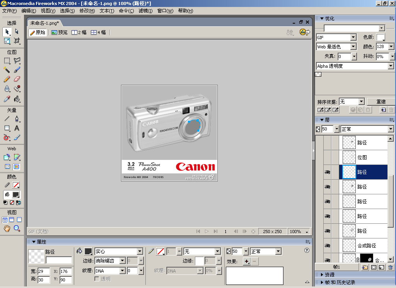Select the Hotspot tool
The image size is (396, 288).
pos(7,157)
